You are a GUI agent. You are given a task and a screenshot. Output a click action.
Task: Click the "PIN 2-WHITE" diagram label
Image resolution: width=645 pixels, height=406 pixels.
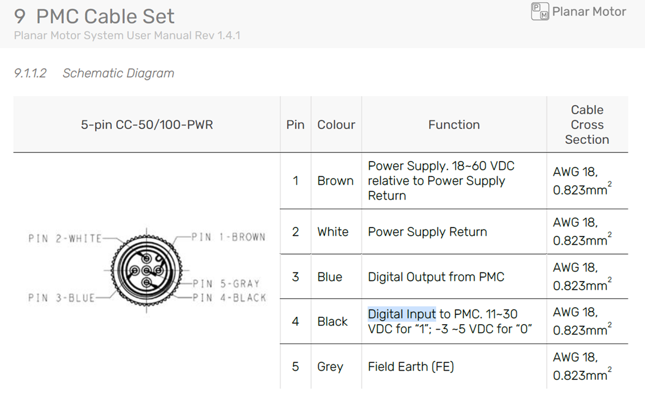coord(65,239)
